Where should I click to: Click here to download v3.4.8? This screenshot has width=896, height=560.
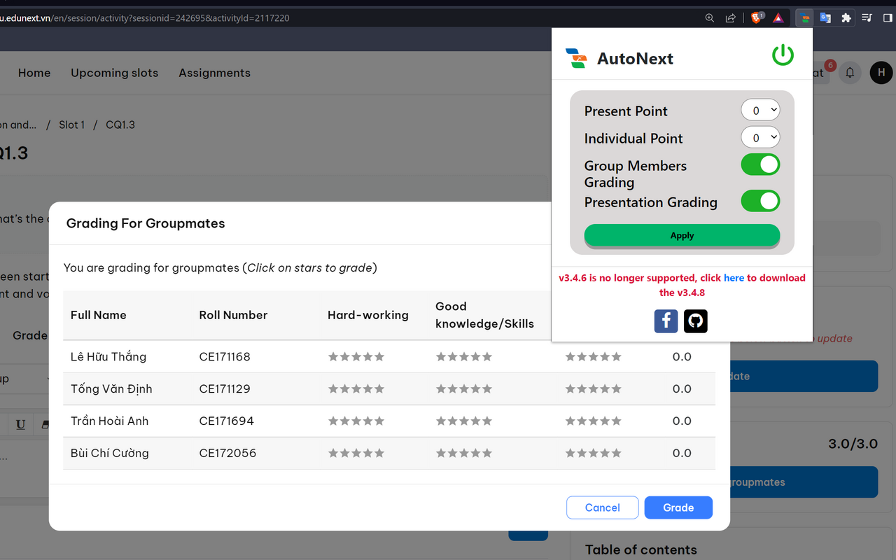coord(734,277)
